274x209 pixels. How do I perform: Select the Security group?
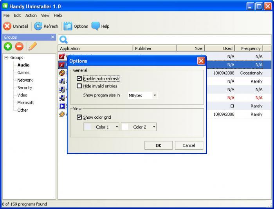coord(25,88)
